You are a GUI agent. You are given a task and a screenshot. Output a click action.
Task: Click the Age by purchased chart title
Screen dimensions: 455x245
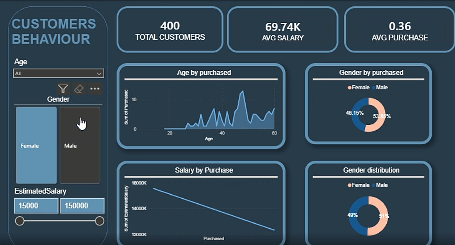[x=204, y=73]
